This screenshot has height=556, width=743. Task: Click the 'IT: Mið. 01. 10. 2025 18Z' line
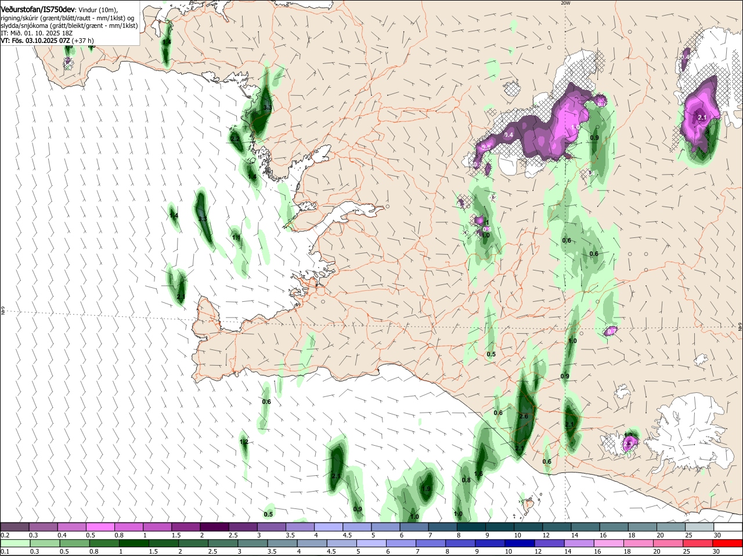[37, 33]
